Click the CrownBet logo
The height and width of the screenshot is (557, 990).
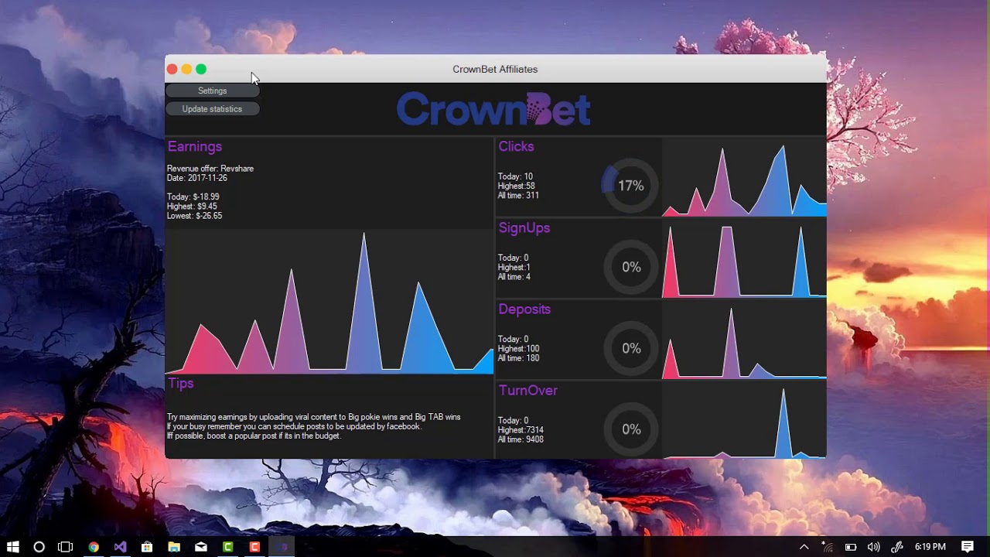tap(494, 109)
